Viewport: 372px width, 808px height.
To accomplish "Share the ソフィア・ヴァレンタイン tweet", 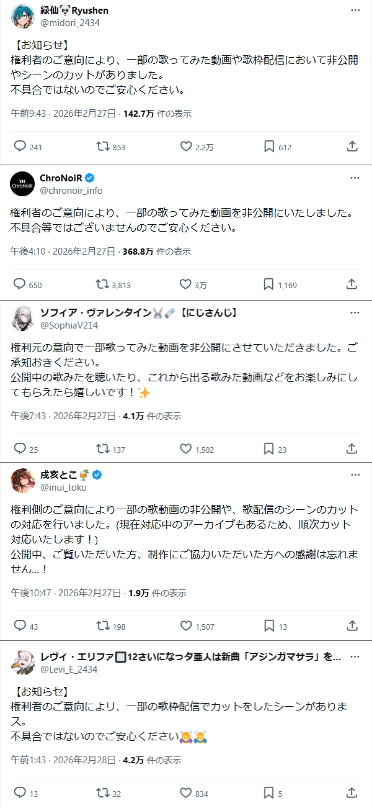I will [x=352, y=448].
